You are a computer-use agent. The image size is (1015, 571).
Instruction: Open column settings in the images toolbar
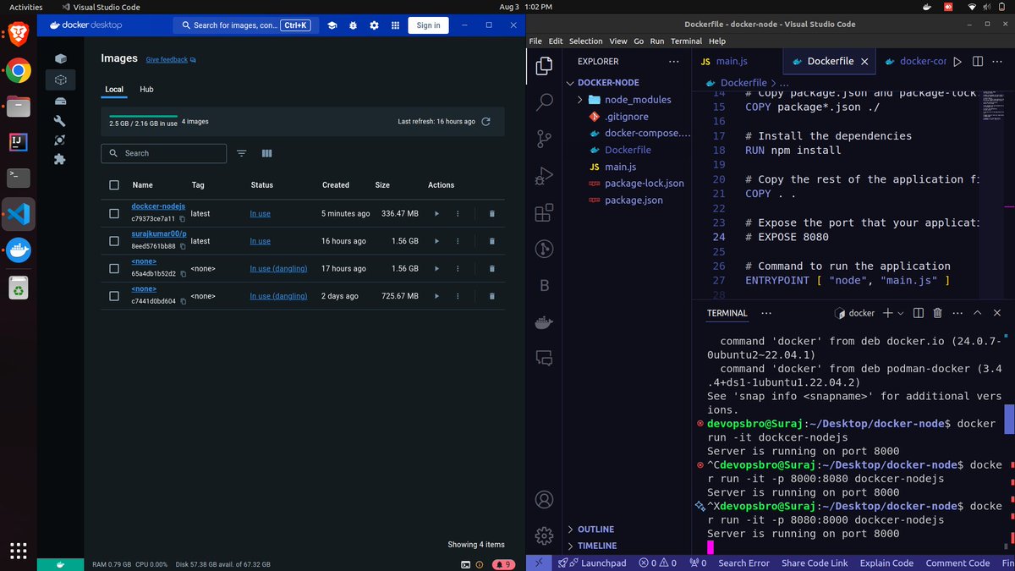(x=267, y=153)
